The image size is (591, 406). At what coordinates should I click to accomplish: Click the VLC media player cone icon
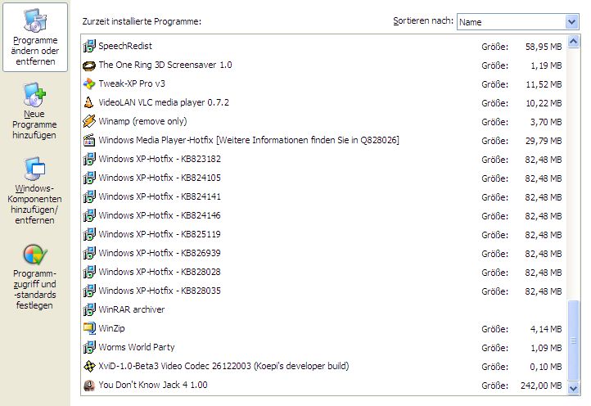point(89,102)
